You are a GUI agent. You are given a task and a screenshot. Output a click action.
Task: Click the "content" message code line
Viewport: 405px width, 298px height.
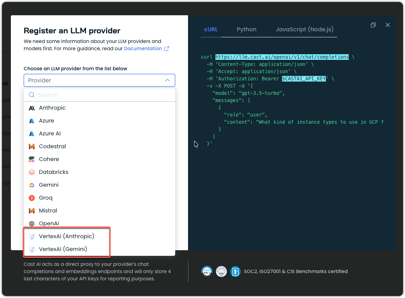(x=304, y=122)
